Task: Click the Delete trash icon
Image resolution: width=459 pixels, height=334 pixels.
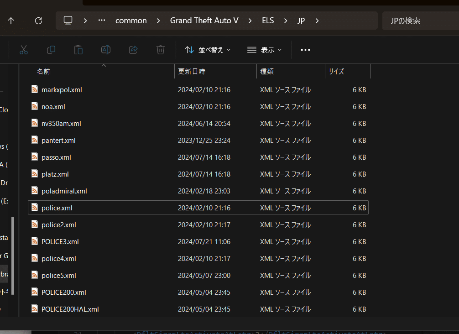Action: [x=161, y=50]
